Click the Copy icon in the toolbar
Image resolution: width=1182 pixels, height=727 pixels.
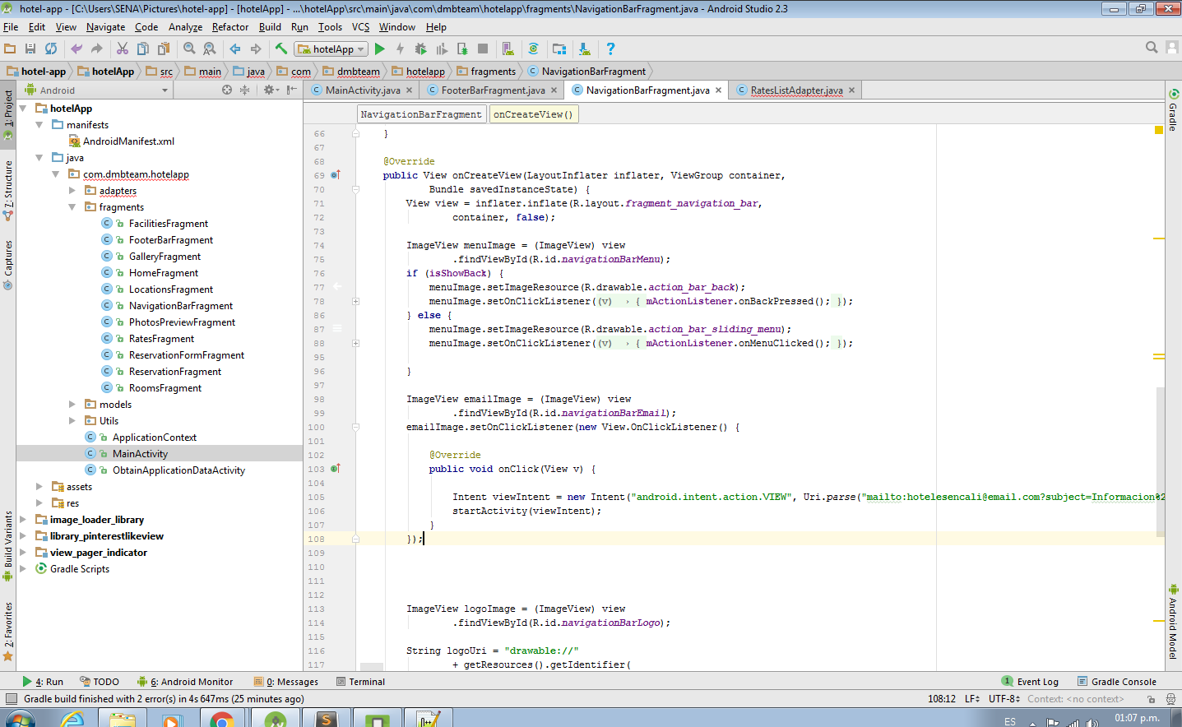tap(143, 49)
